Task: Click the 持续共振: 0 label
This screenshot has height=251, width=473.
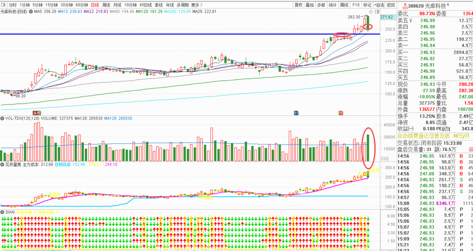Action: (48, 212)
